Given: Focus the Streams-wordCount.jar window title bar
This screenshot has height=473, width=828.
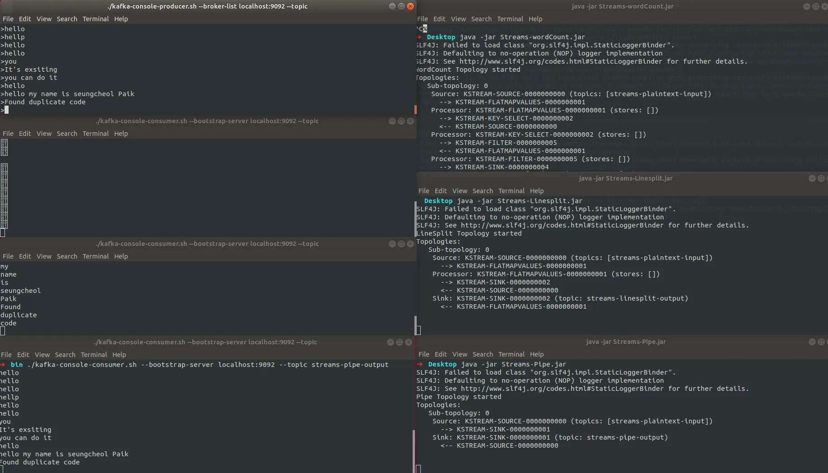Looking at the screenshot, I should pos(623,6).
